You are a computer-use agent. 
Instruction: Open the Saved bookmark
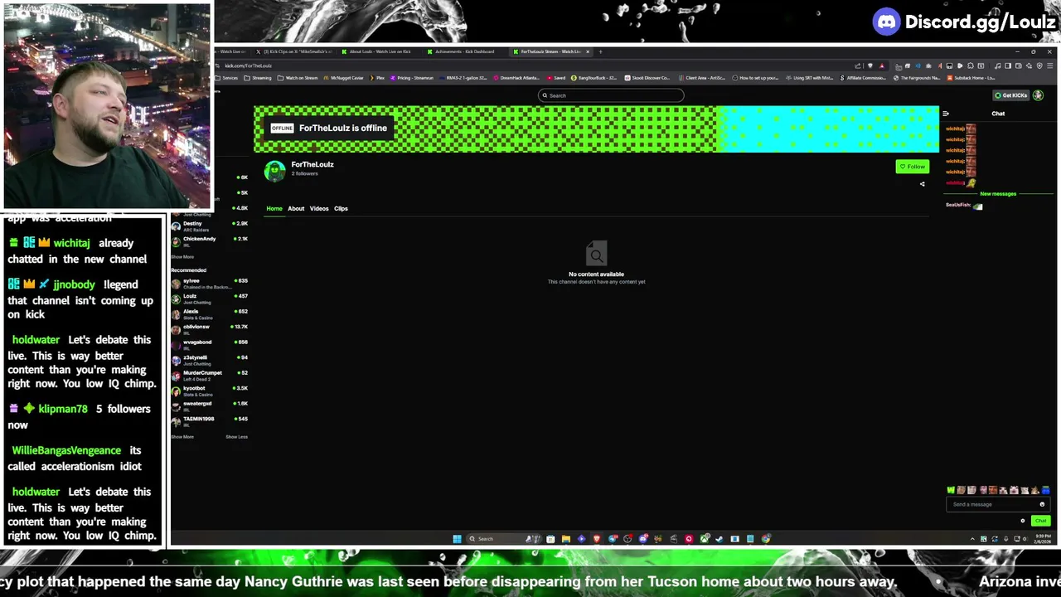coord(556,78)
